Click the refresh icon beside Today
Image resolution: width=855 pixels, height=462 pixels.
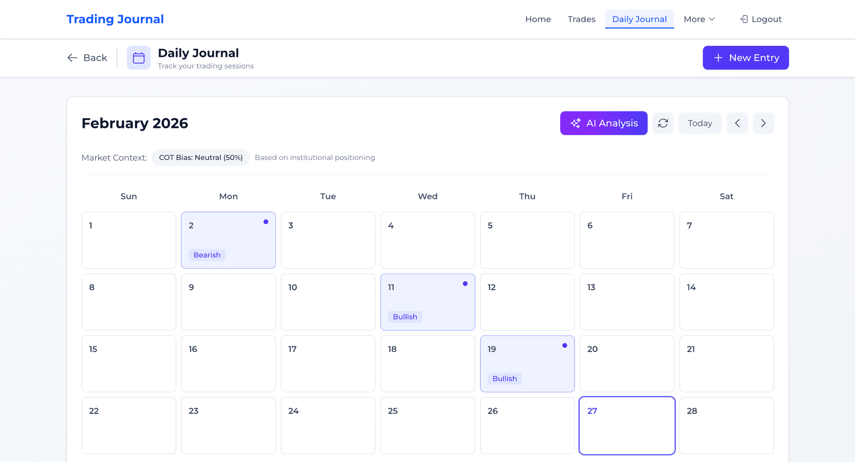click(x=663, y=123)
